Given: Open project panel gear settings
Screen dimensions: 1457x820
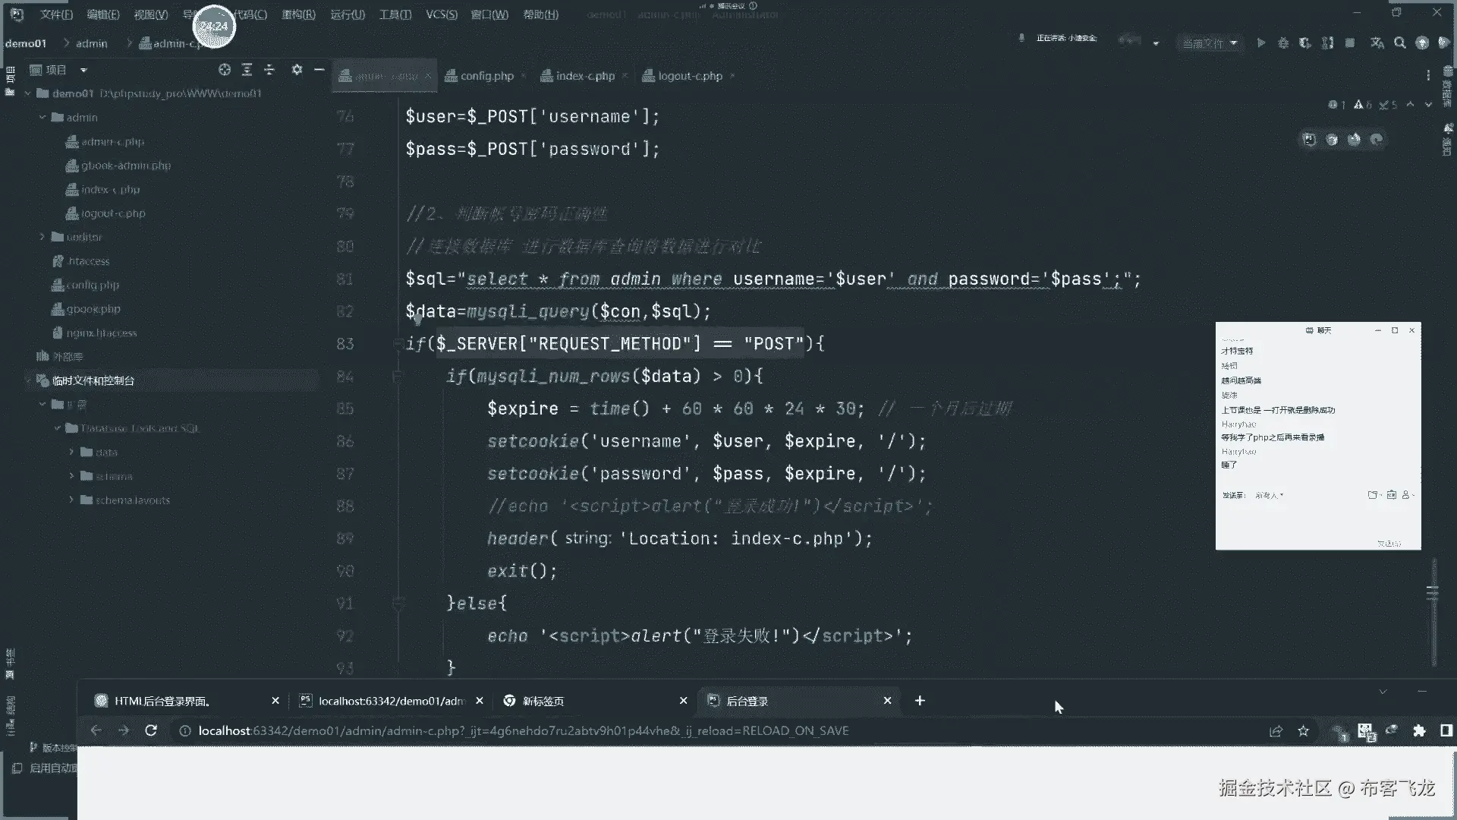Looking at the screenshot, I should pos(297,70).
